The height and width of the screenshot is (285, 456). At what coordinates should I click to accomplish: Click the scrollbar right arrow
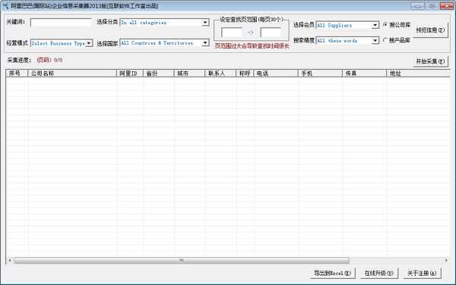pos(446,260)
